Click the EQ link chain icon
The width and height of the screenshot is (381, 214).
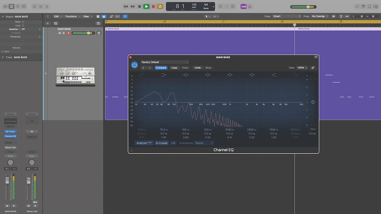(x=313, y=68)
